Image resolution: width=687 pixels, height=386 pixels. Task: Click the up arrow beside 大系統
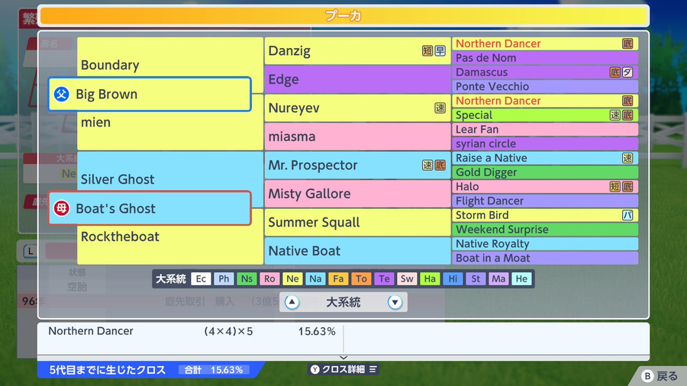click(x=292, y=302)
